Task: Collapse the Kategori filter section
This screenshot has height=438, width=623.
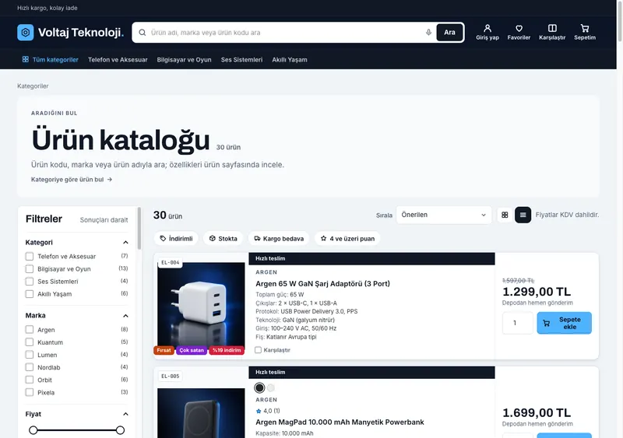Action: (x=125, y=242)
